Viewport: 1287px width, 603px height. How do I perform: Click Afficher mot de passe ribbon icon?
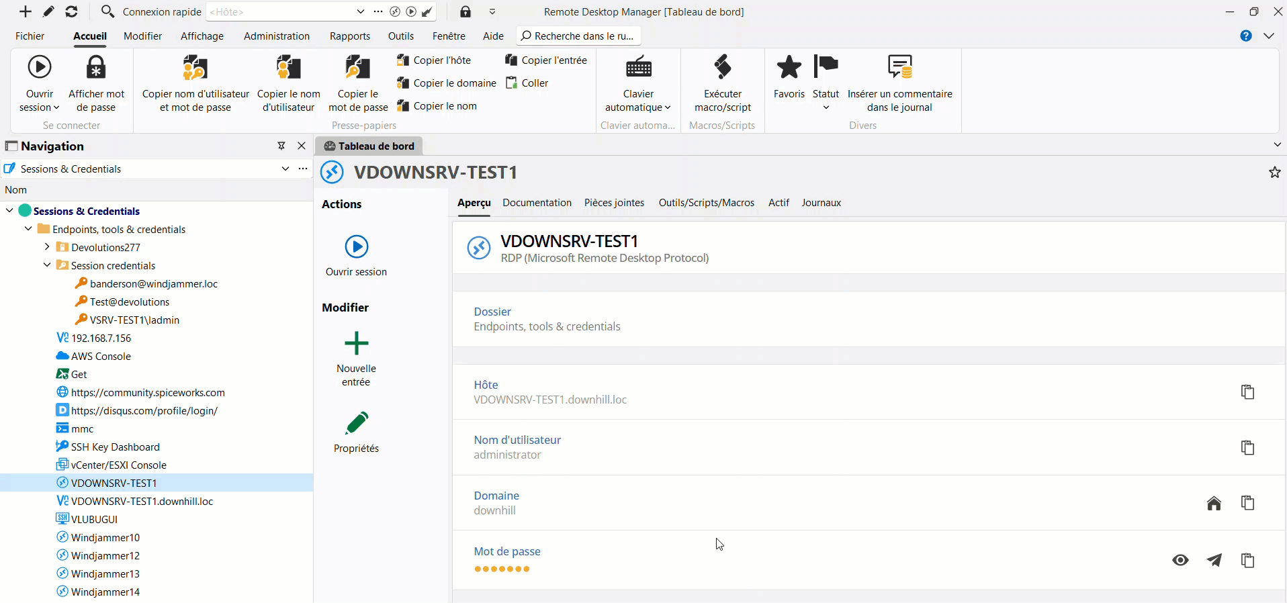(x=96, y=67)
